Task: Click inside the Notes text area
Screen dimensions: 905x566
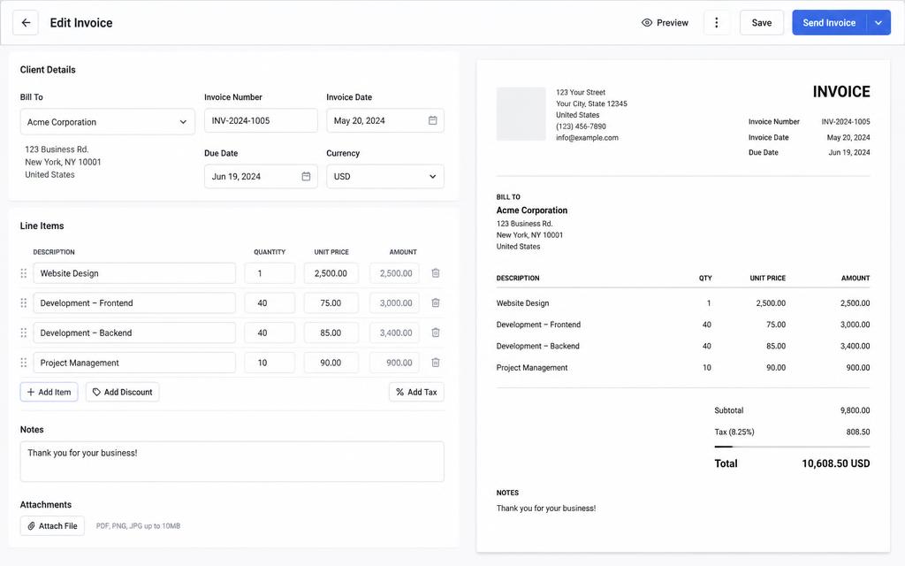Action: tap(232, 462)
